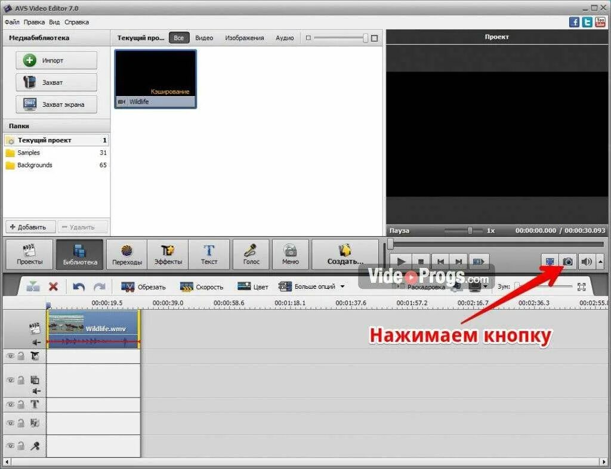Go to the previous frame
Viewport: 611px width, 469px height.
[440, 261]
